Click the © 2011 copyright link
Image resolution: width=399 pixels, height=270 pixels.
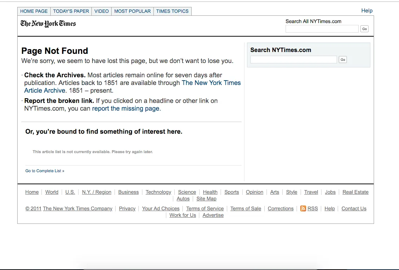(33, 208)
